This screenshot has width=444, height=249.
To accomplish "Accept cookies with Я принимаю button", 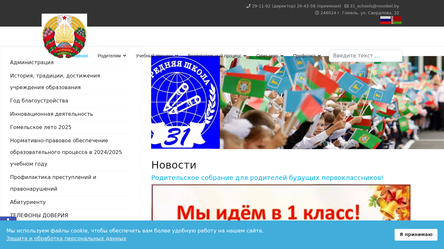I will pos(416,235).
